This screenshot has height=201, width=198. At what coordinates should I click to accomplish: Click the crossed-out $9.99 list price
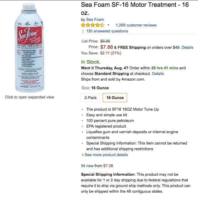pos(105,41)
